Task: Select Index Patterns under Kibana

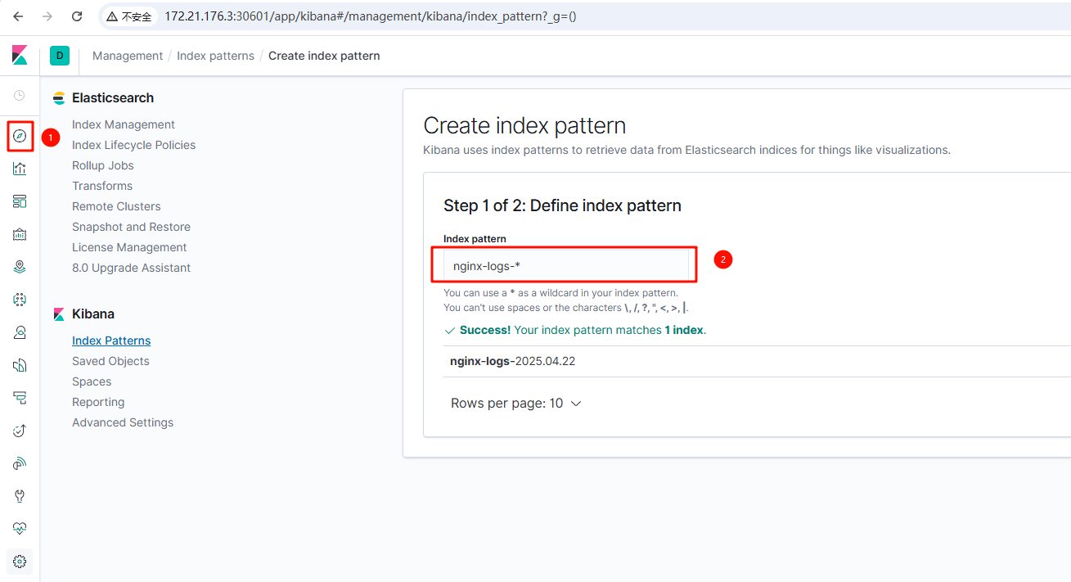Action: tap(111, 341)
